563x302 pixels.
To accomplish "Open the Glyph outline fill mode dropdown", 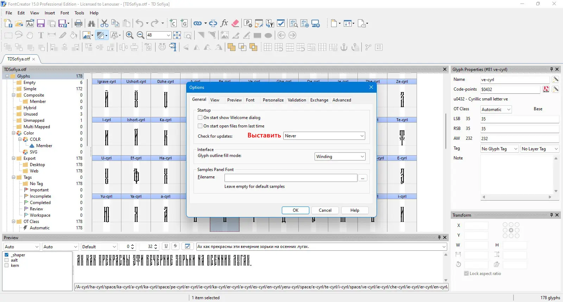I will pos(340,157).
